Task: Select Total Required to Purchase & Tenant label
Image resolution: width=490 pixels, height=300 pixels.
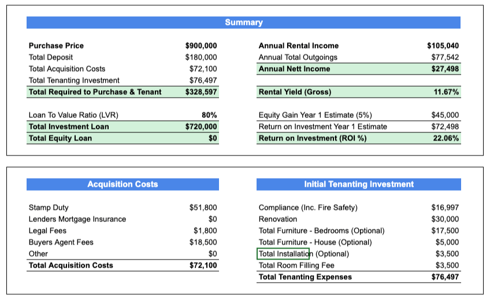Action: coord(95,92)
